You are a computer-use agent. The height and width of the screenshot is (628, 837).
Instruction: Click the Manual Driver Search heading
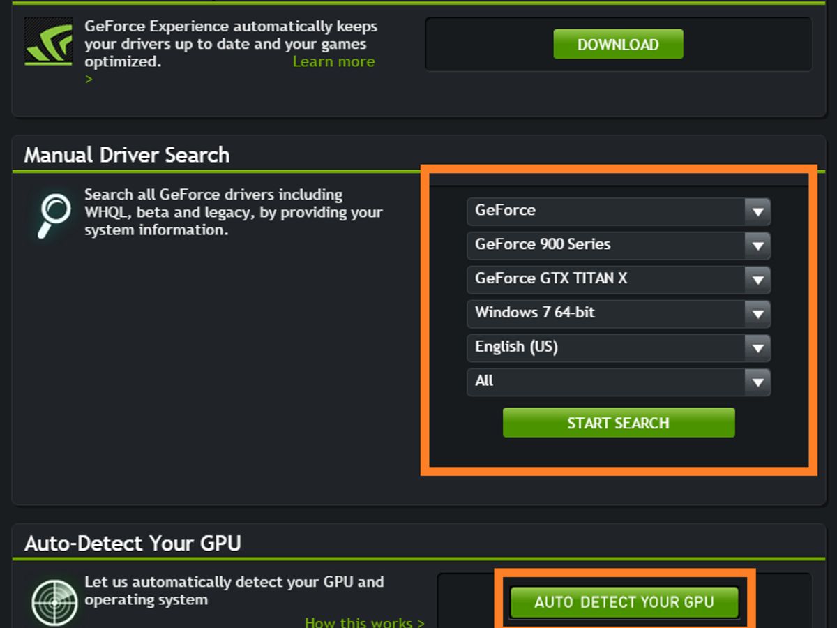[127, 155]
